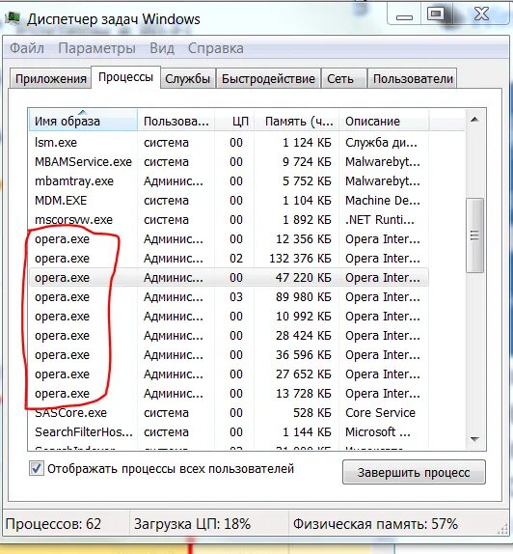The width and height of the screenshot is (513, 554).
Task: Open the Пользователи tab
Action: (413, 78)
